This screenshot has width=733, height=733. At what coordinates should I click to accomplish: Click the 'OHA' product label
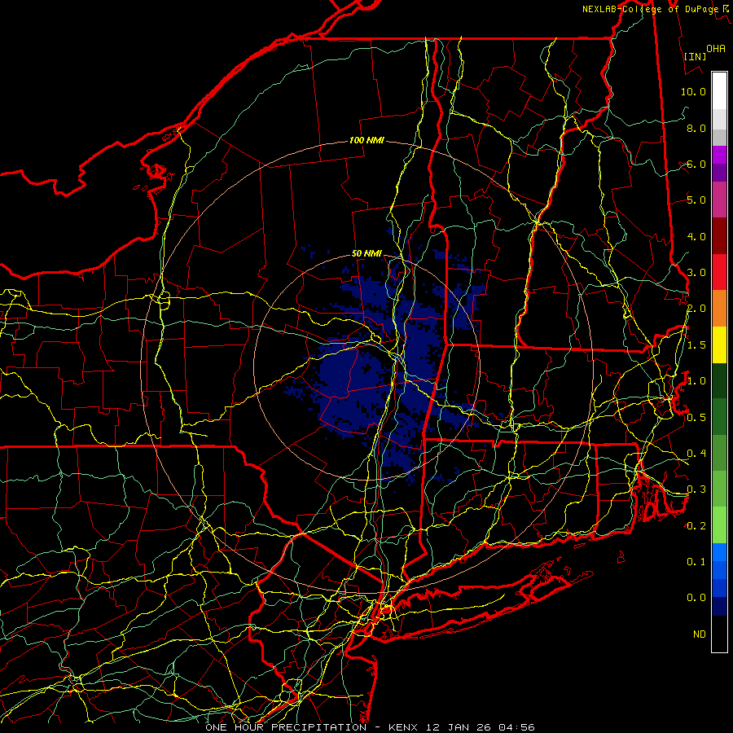716,48
